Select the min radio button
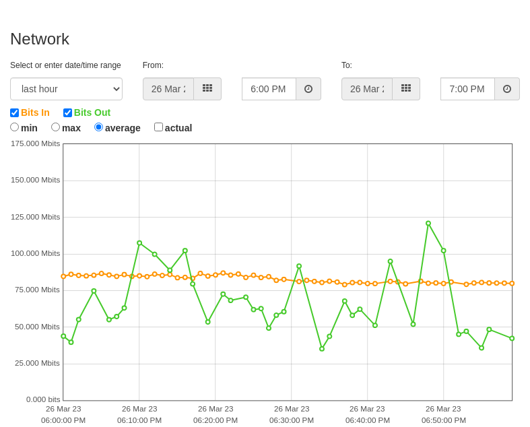 [15, 127]
